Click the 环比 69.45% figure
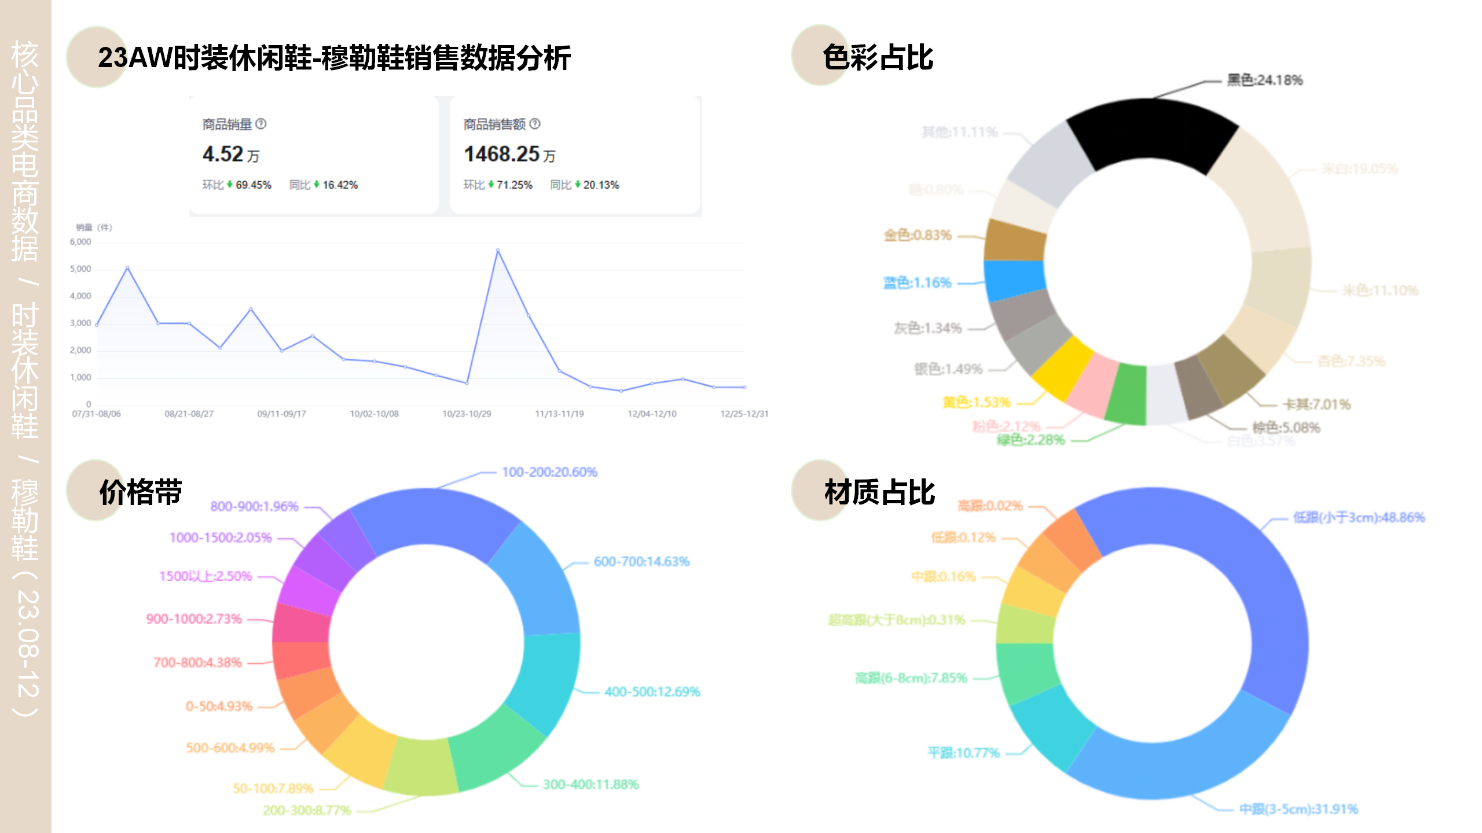Viewport: 1482px width, 833px height. (237, 185)
